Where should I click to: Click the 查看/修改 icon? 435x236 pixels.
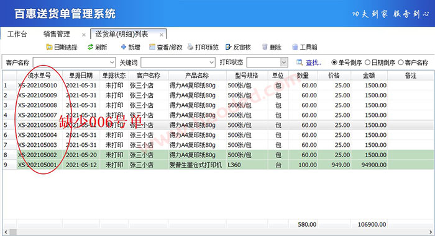[152, 47]
